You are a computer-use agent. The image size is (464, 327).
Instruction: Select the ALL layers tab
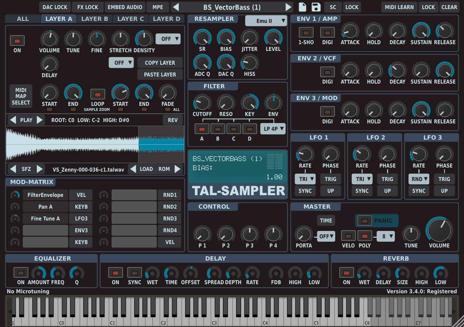(22, 19)
